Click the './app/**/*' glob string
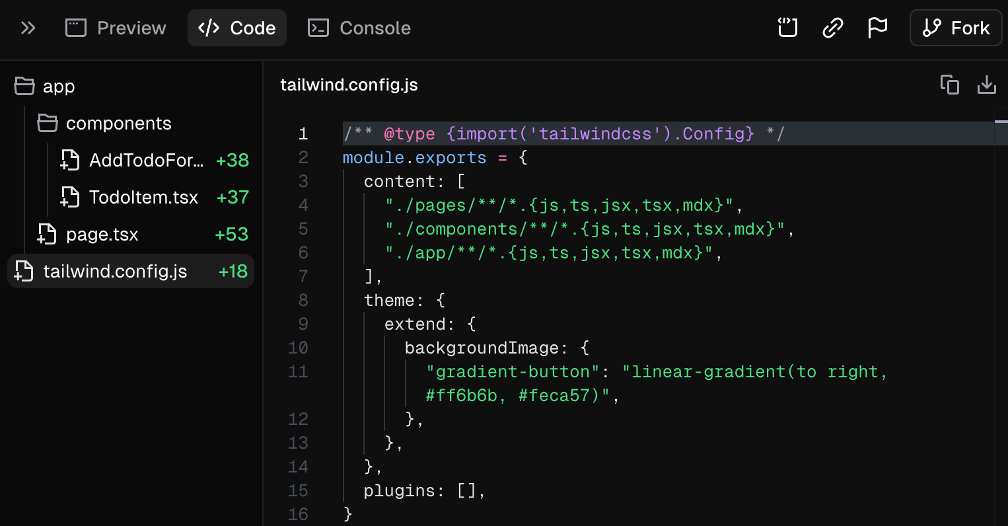1008x526 pixels. tap(550, 253)
